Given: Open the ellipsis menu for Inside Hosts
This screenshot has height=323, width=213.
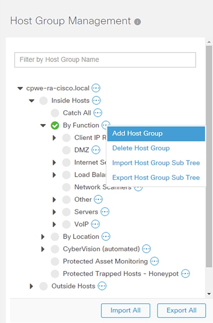Looking at the screenshot, I should tap(96, 101).
